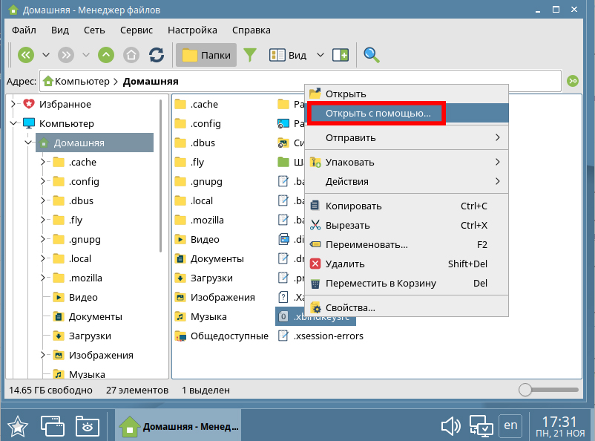The image size is (595, 441).
Task: Click the home folder toolbar icon
Action: tap(131, 55)
